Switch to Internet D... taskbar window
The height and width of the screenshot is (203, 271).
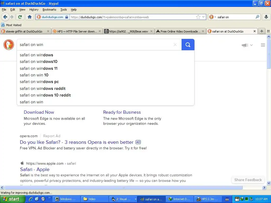coord(180,199)
